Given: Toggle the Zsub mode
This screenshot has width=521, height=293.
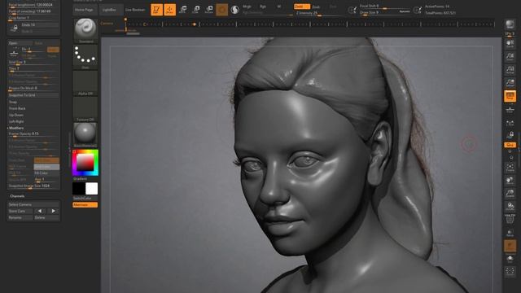Looking at the screenshot, I should pos(316,7).
